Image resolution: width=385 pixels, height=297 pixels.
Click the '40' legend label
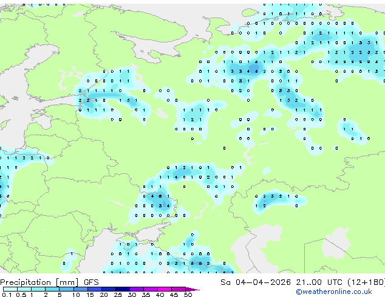click(x=160, y=295)
